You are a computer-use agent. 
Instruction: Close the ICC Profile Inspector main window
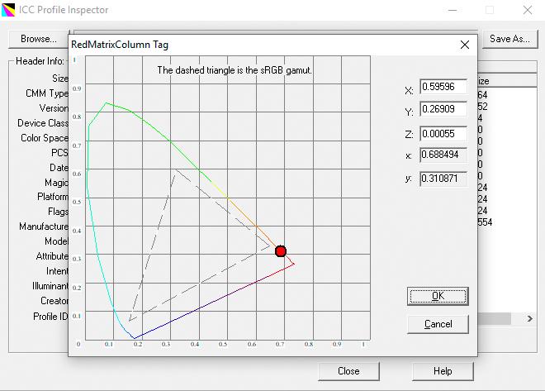click(528, 10)
